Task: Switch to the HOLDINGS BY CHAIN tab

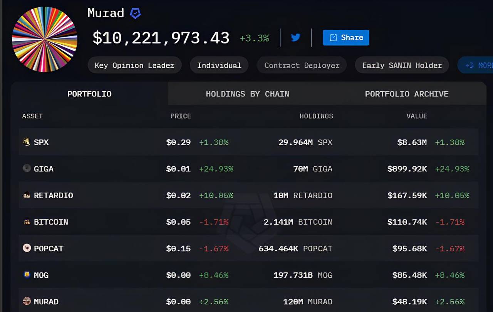Action: 248,94
